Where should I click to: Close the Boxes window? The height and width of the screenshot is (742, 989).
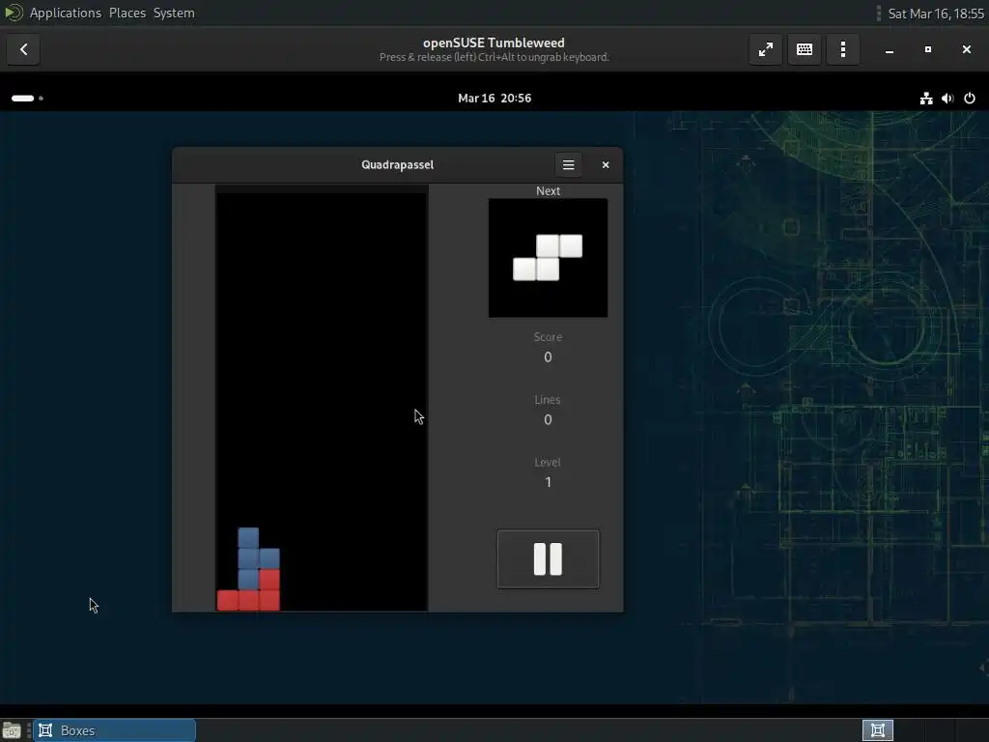pyautogui.click(x=966, y=49)
